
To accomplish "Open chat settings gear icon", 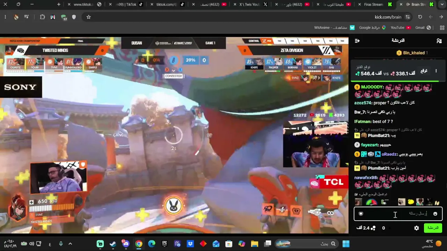I will pos(417,228).
